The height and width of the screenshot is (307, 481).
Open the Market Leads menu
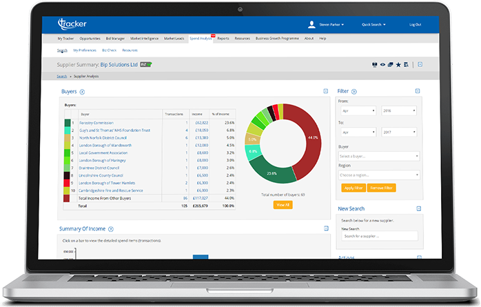coord(174,39)
